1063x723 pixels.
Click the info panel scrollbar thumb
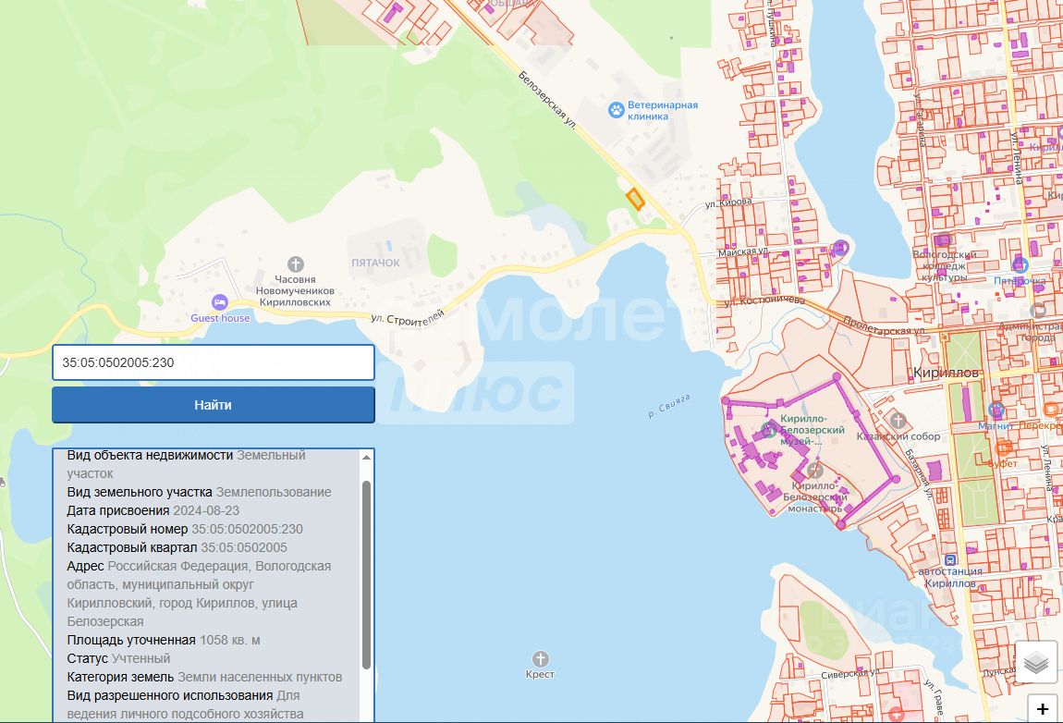coord(366,573)
